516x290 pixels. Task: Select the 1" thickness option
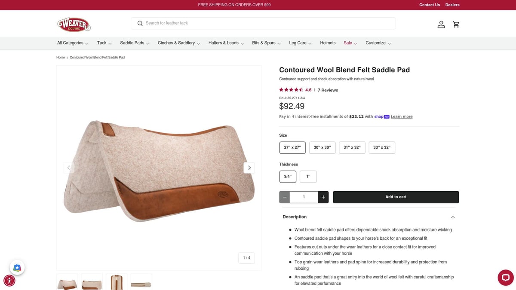pos(308,176)
